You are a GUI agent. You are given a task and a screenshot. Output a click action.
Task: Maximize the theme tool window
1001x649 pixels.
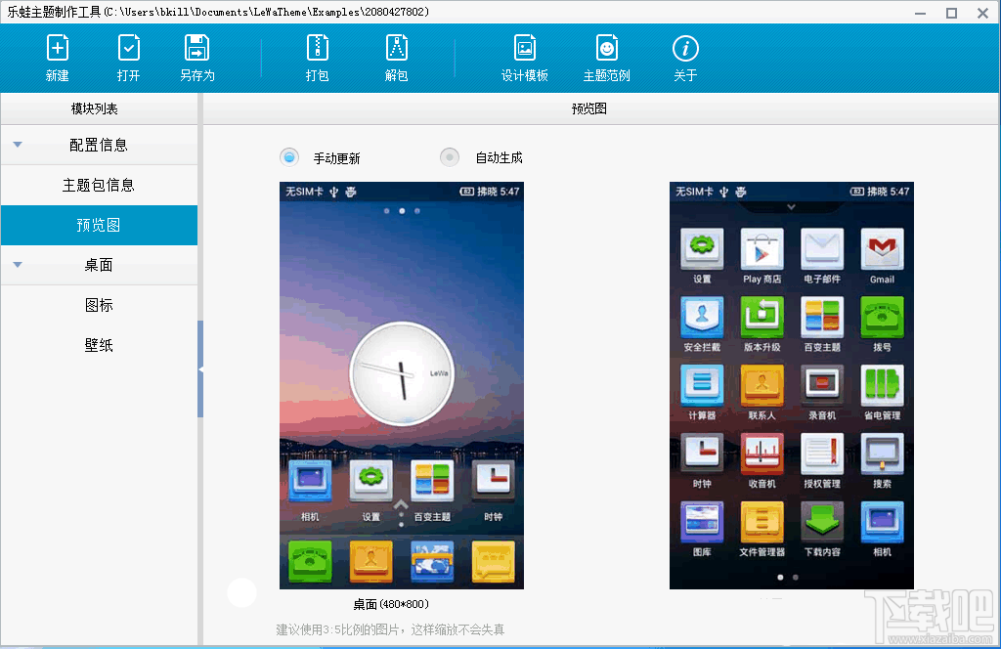pyautogui.click(x=951, y=13)
